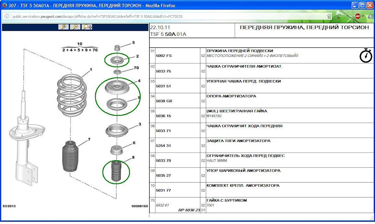375x224 pixels.
Task: Select part number 5033 71
Action: (x=163, y=131)
